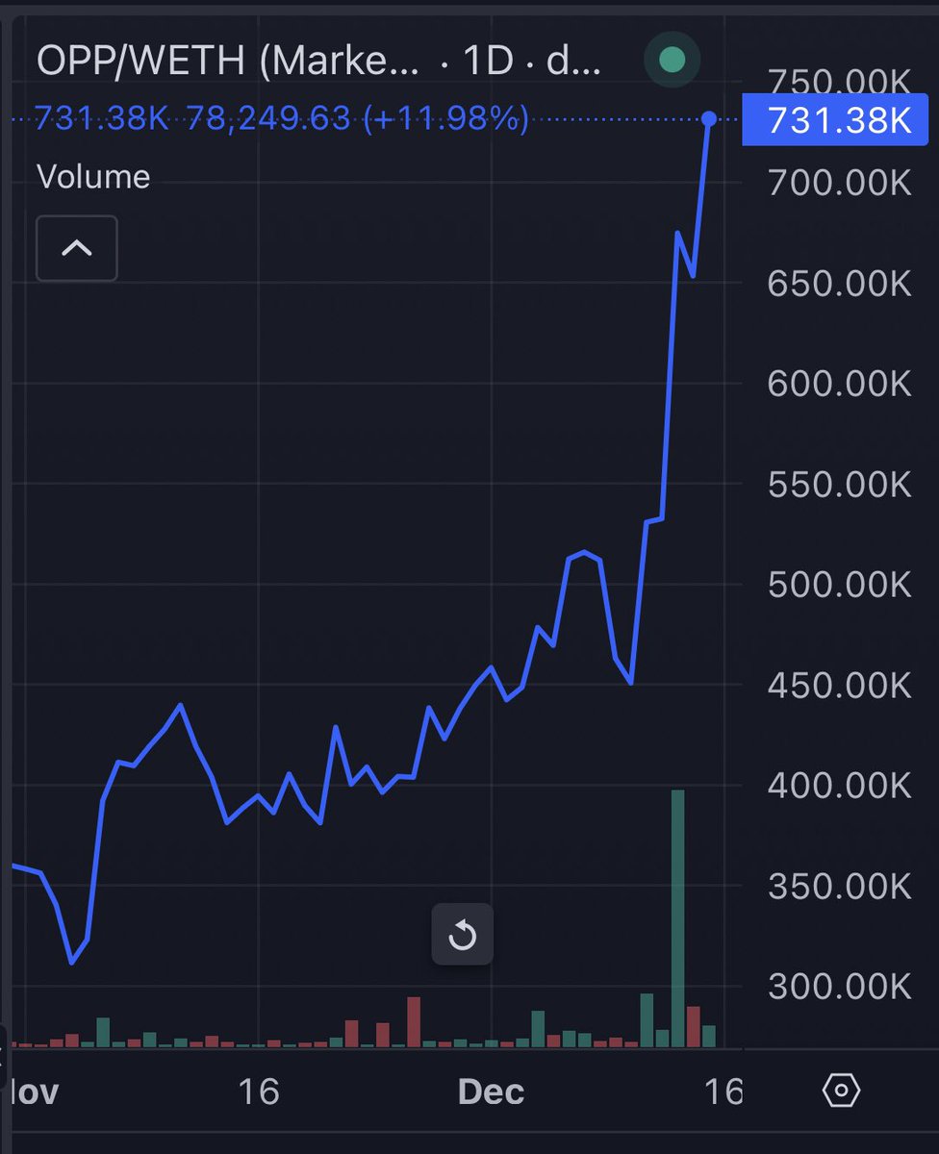Click the tallest green volume bar

(x=677, y=918)
